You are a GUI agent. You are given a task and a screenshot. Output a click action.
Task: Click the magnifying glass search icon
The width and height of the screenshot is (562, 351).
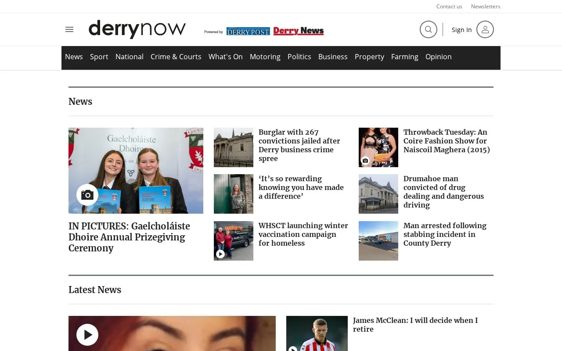[429, 29]
